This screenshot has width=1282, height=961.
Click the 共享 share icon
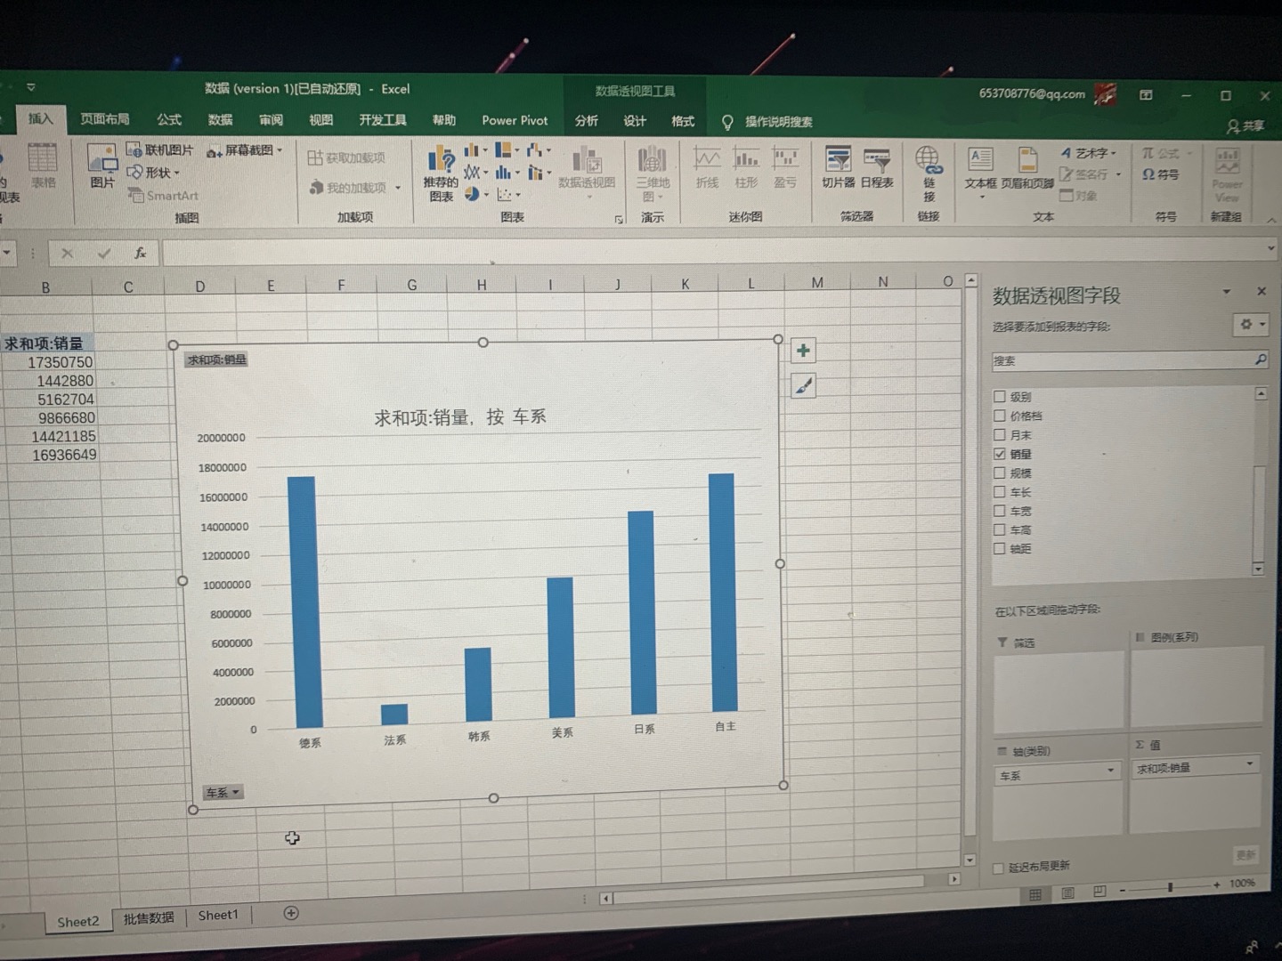1245,126
